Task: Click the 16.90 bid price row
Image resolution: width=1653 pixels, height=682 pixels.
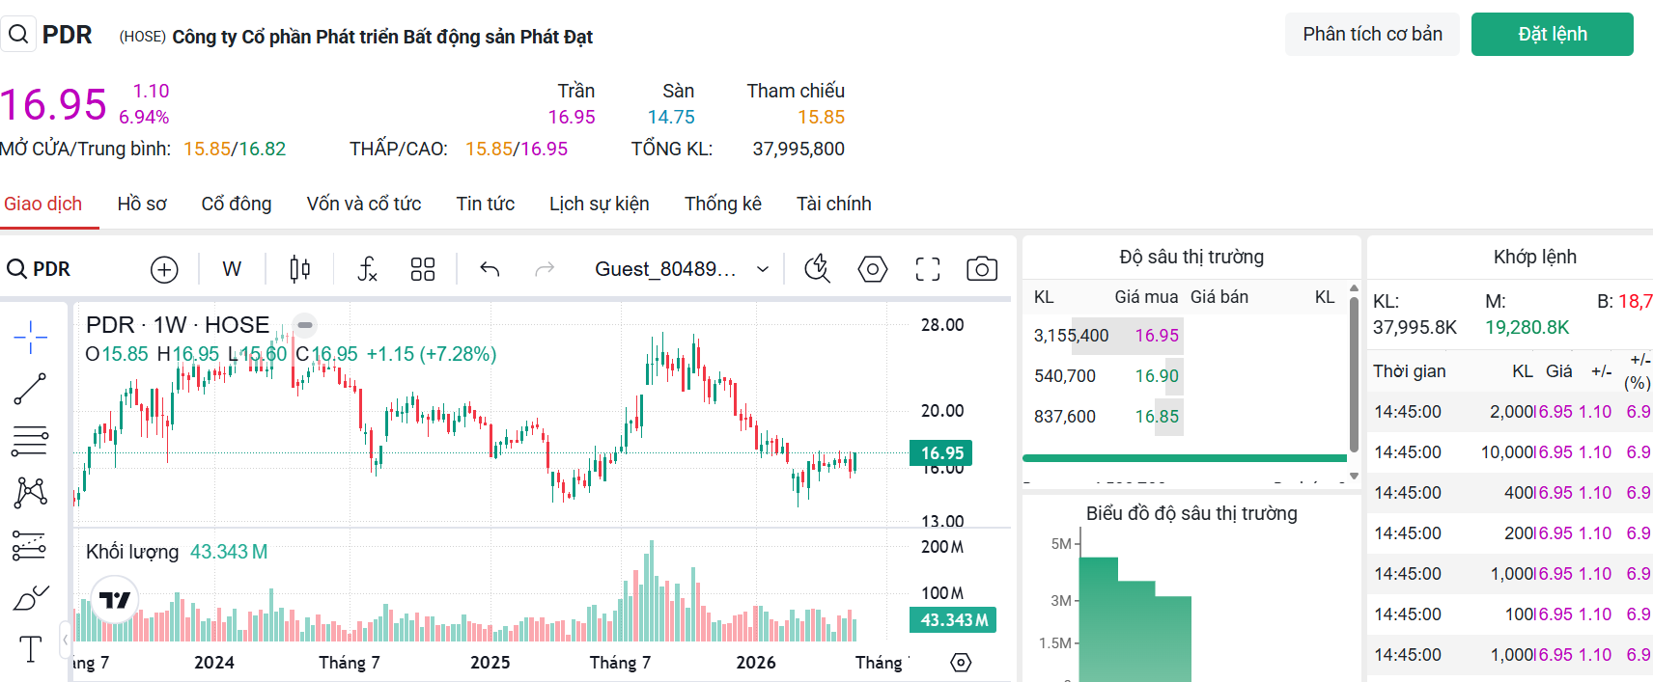Action: (x=1185, y=376)
